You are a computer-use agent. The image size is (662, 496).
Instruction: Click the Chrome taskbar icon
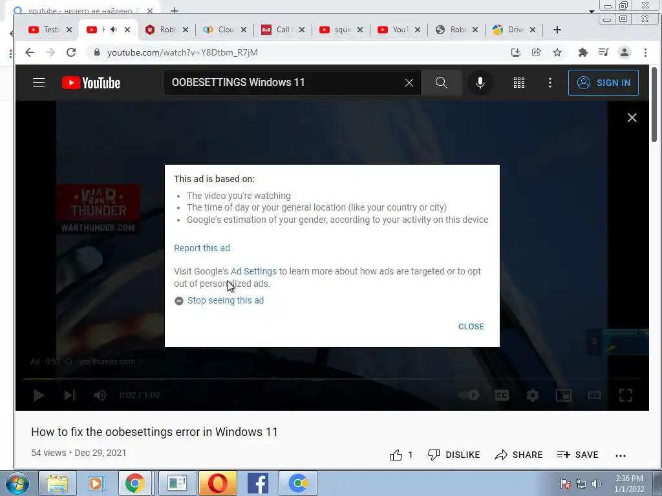[x=134, y=483]
